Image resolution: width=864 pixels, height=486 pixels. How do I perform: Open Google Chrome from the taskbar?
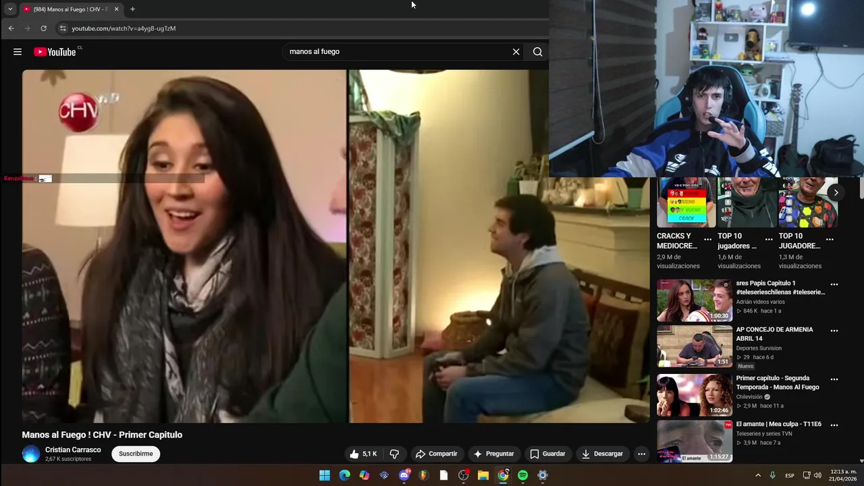503,475
